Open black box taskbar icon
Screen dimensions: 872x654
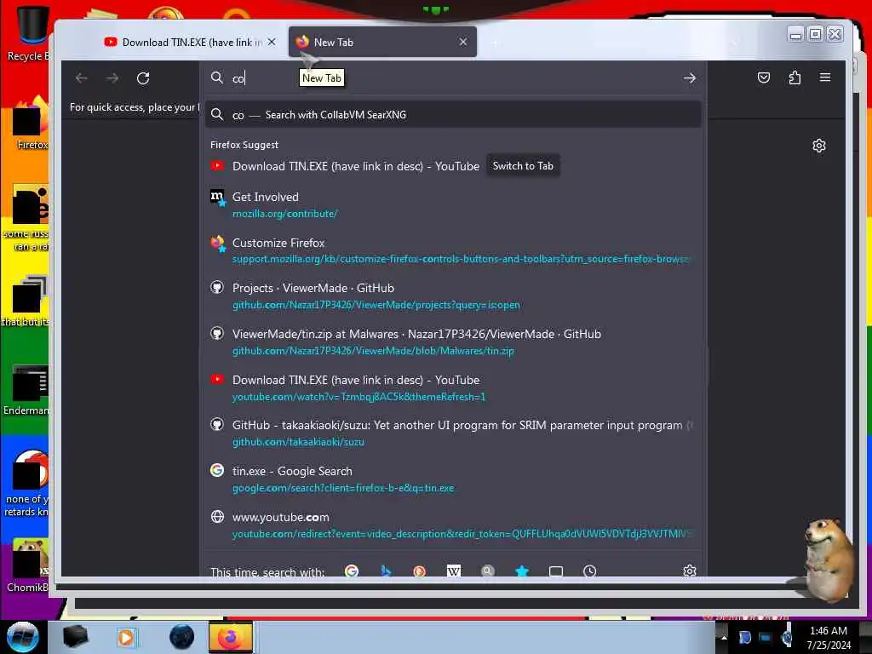point(75,637)
